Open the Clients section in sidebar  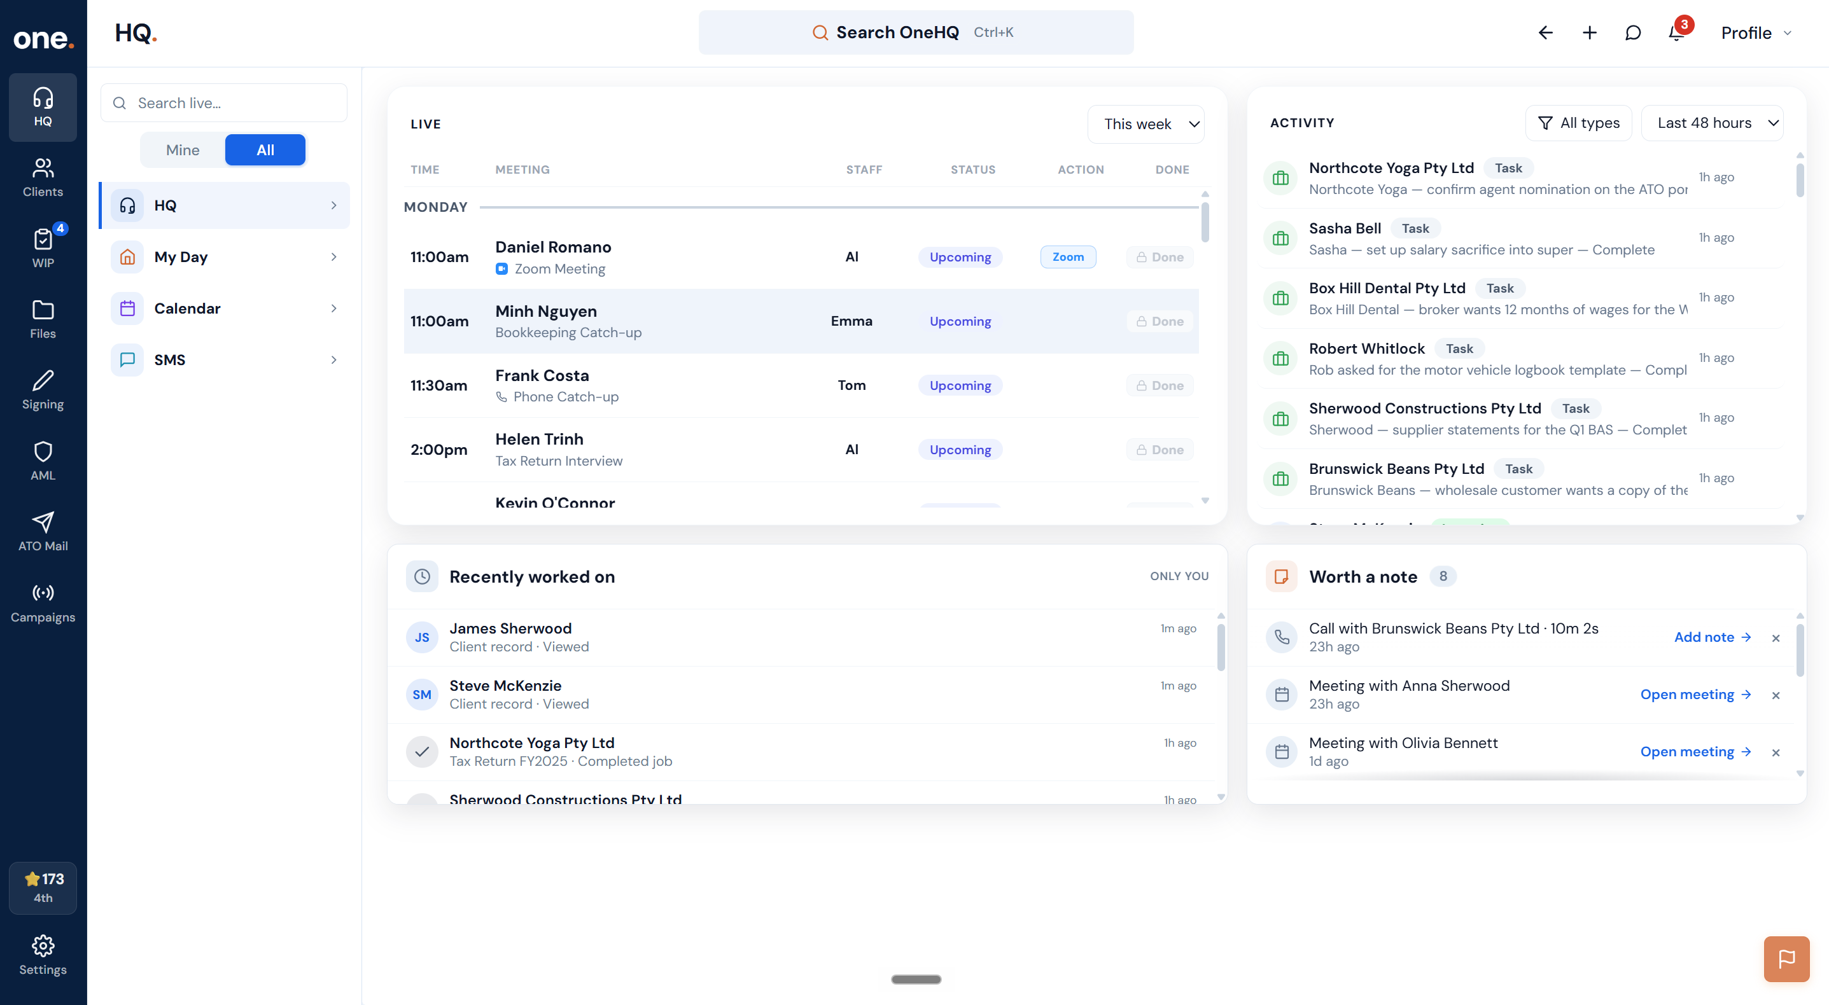click(43, 177)
